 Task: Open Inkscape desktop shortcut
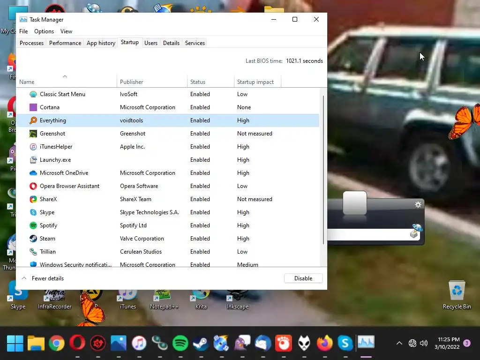coord(238,300)
